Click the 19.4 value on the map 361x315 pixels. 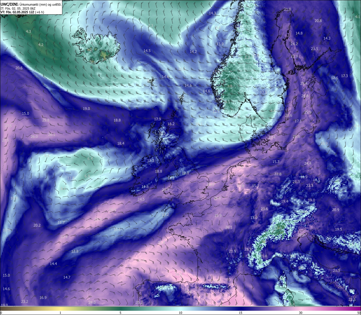click(285, 201)
